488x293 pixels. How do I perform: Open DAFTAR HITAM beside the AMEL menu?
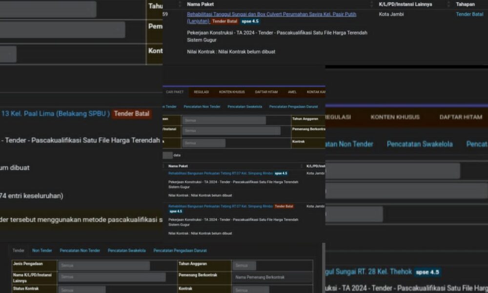coord(266,92)
